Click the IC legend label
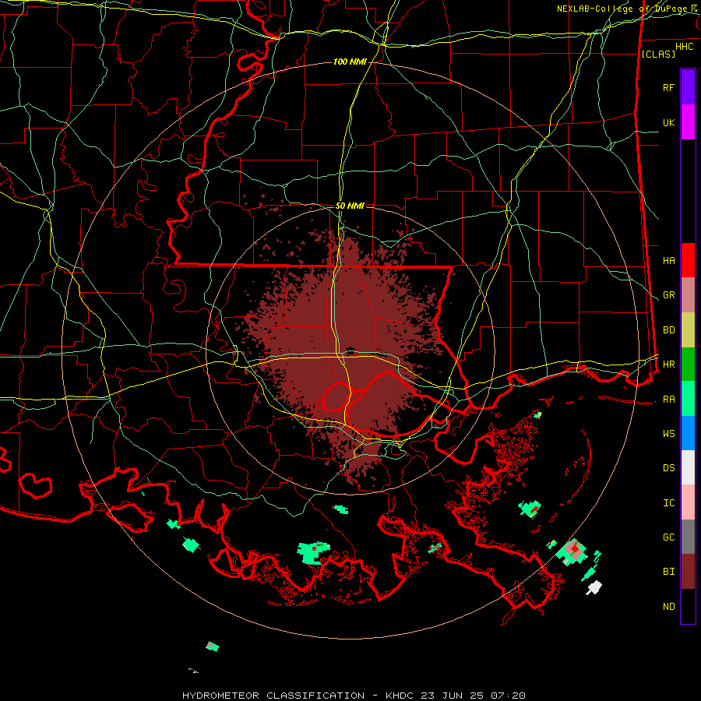 668,503
